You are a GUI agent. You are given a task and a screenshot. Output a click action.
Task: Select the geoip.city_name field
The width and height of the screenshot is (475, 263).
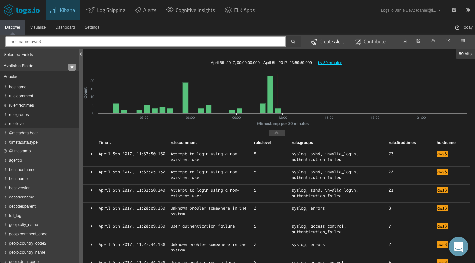coord(23,225)
